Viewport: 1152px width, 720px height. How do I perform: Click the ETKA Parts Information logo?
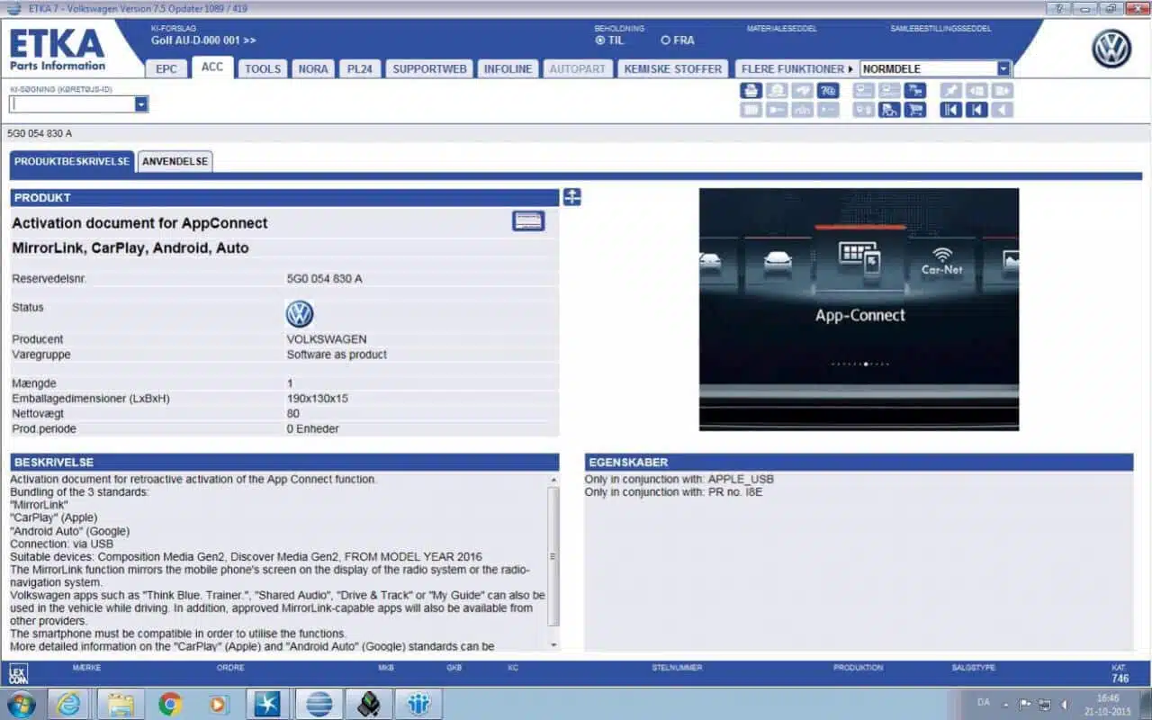click(58, 49)
